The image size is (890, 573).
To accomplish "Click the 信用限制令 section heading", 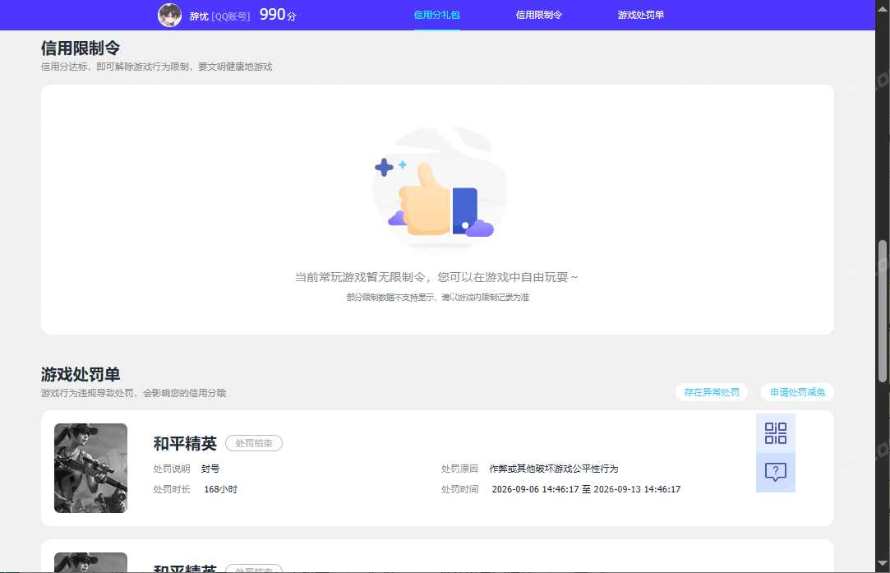I will [80, 49].
